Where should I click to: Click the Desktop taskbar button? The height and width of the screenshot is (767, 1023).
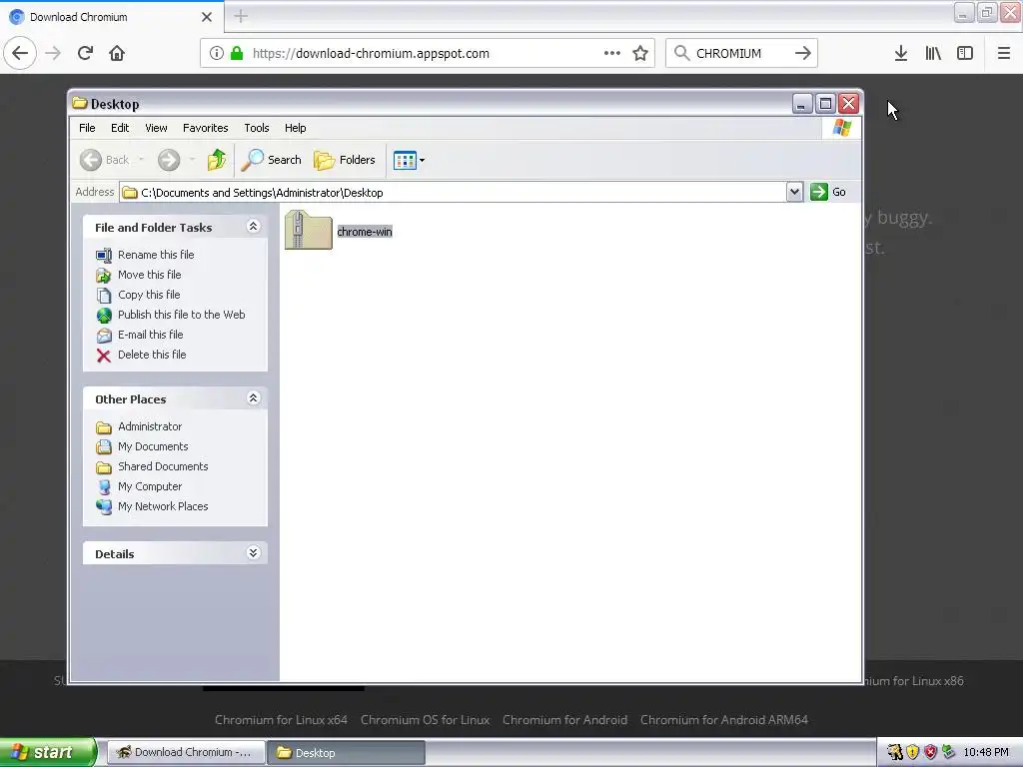(347, 753)
